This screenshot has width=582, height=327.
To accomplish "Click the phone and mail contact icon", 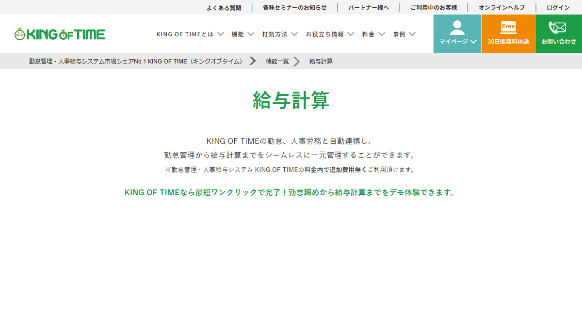I will tap(557, 28).
